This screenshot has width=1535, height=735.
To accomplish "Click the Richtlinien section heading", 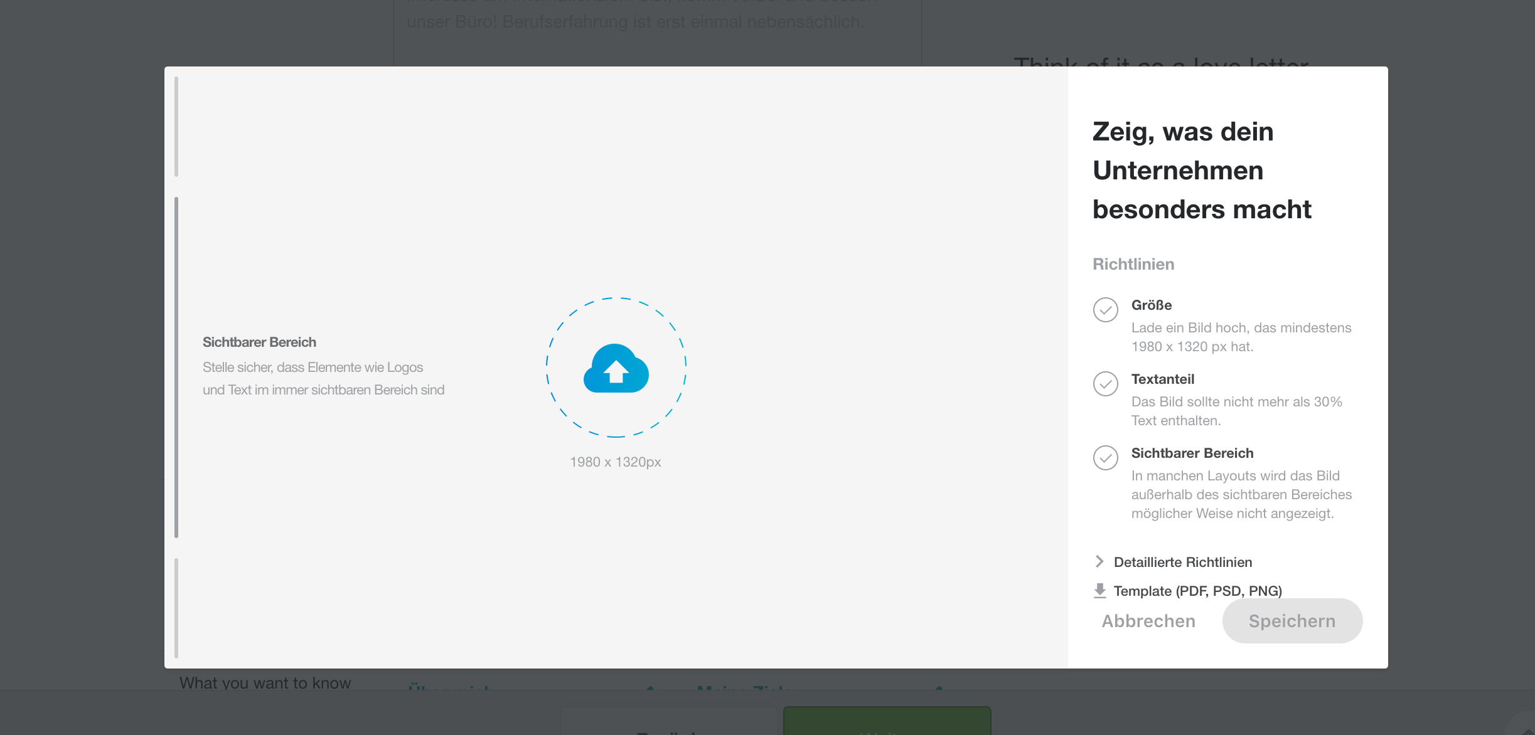I will 1133,264.
